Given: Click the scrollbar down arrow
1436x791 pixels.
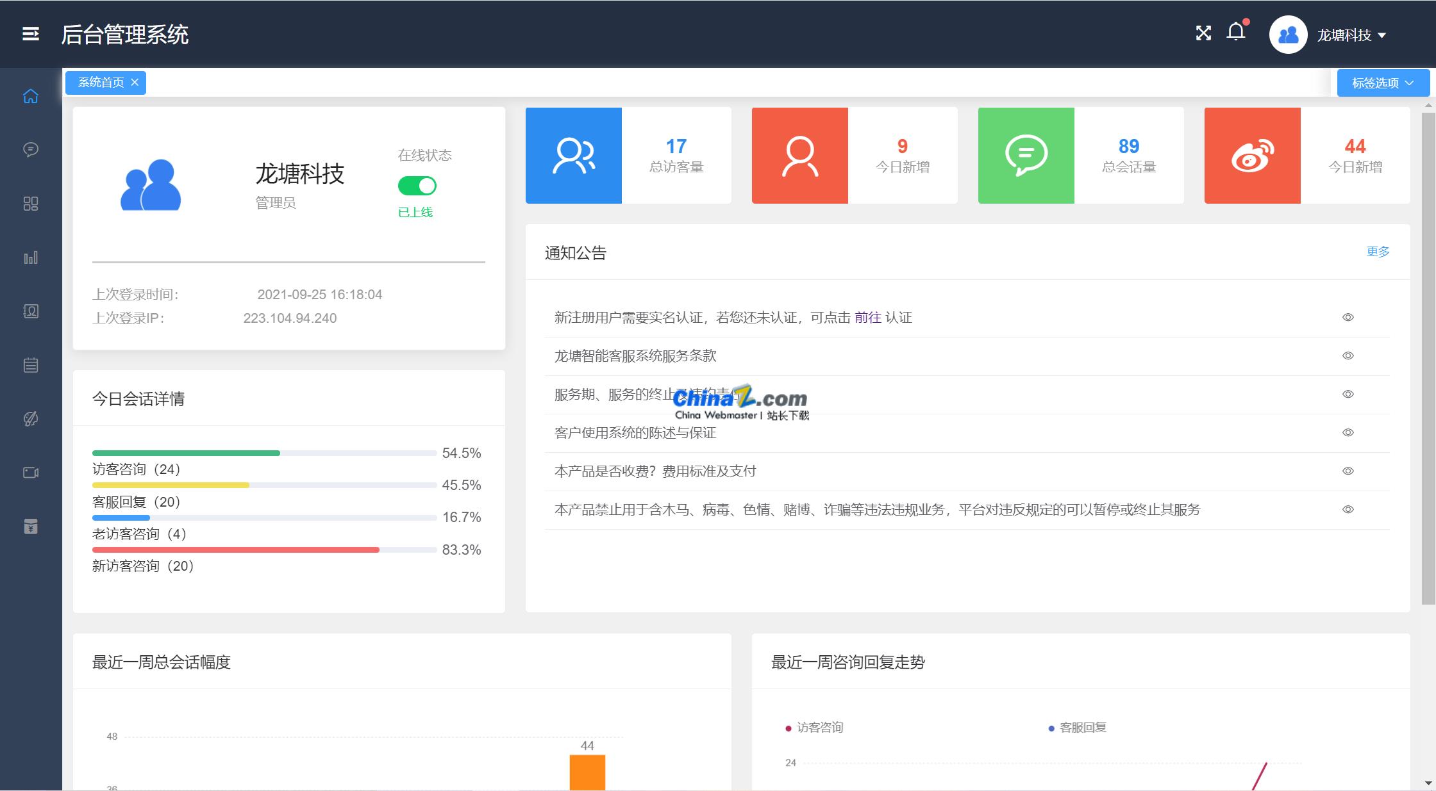Looking at the screenshot, I should click(1428, 783).
